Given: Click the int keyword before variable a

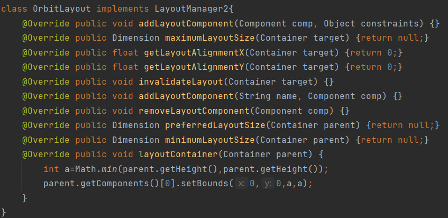Looking at the screenshot, I should [x=51, y=169].
